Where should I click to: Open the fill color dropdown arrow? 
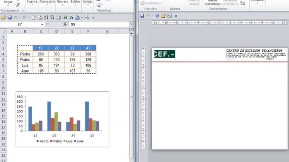[x=82, y=18]
